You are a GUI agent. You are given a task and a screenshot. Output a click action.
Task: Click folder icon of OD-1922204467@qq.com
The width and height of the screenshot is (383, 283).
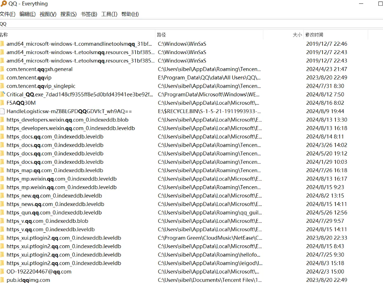2,272
